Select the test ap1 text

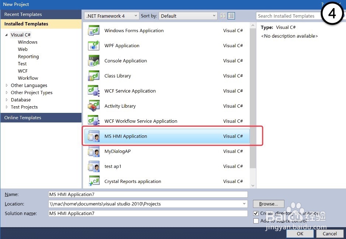point(113,166)
